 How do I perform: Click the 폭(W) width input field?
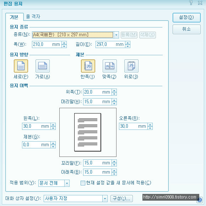click(47, 44)
